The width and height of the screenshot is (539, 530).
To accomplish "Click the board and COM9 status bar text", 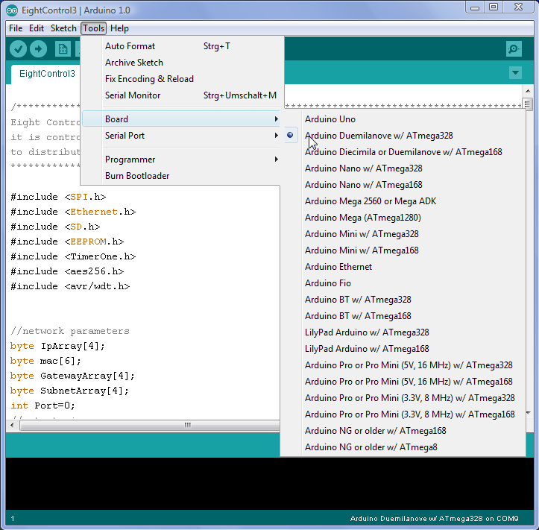I will 434,518.
